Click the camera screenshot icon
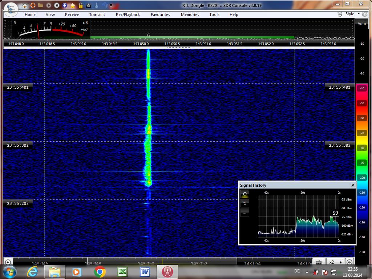The image size is (372, 279). (89, 5)
